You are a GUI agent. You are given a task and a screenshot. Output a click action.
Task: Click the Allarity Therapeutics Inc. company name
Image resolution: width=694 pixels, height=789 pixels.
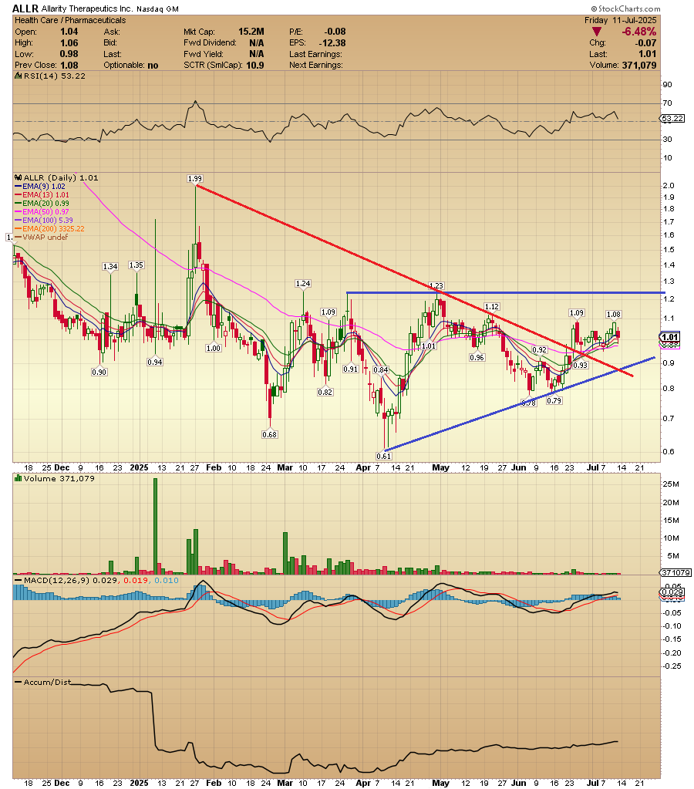pos(88,9)
